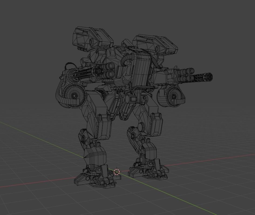Click the 3D cursor crosshair between the feet

click(x=117, y=172)
